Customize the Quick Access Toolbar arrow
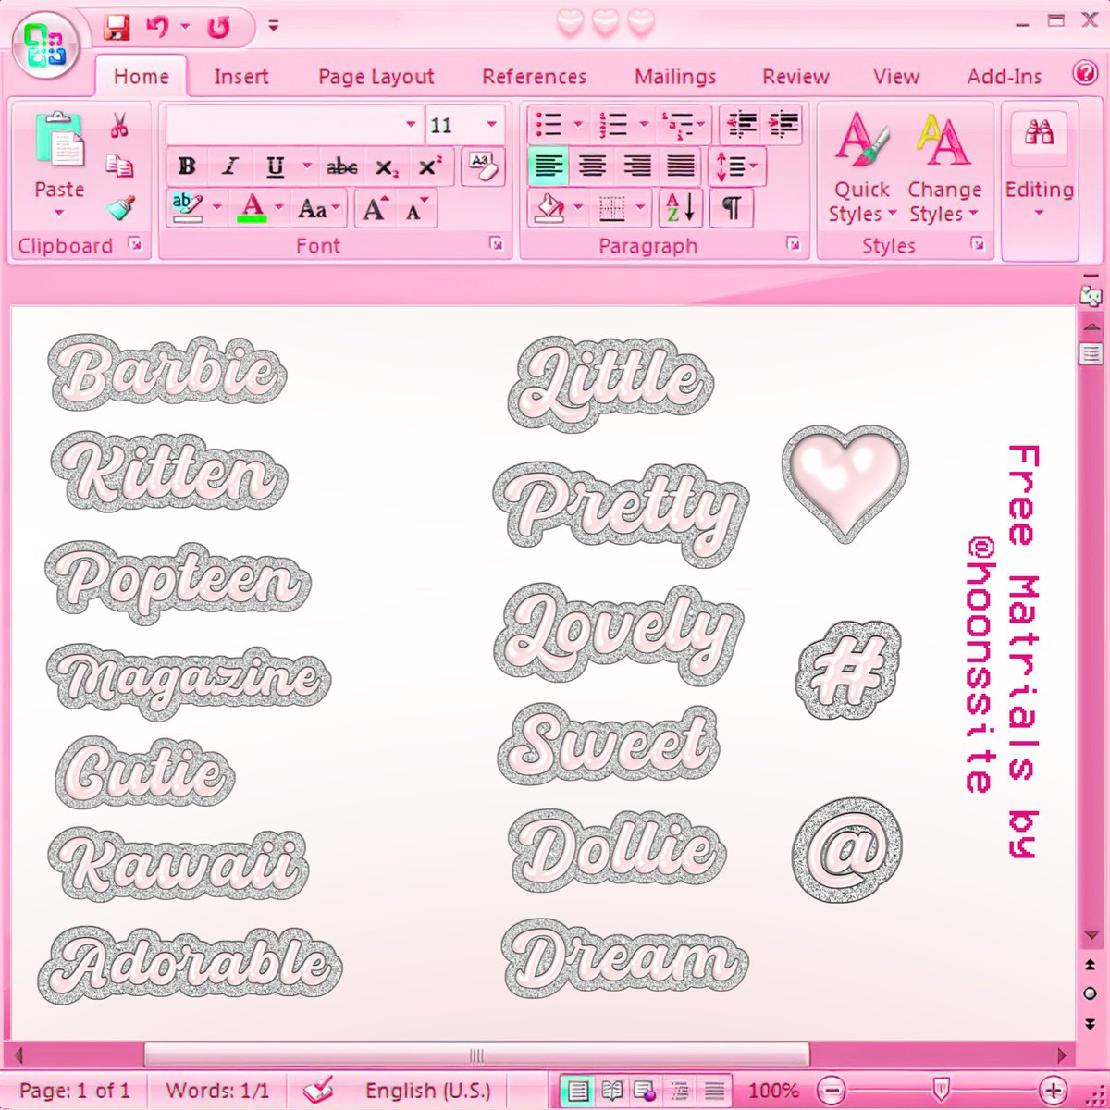1110x1110 pixels. (273, 27)
